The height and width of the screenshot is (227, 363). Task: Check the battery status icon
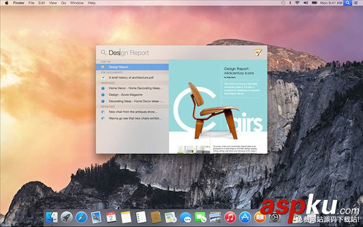pos(315,3)
